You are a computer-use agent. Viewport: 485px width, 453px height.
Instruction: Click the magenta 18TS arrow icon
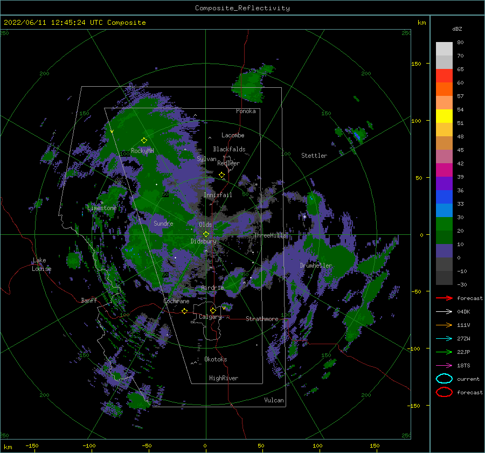(444, 366)
